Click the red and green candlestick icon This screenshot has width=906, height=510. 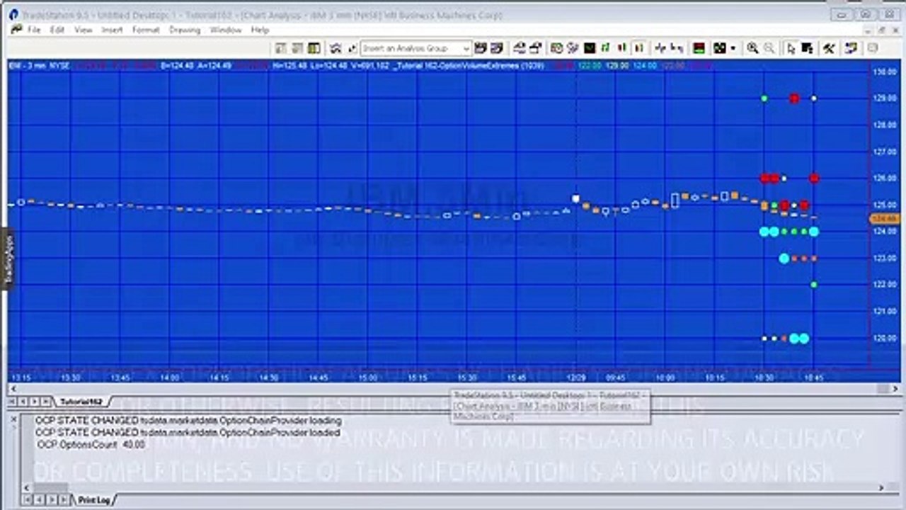click(622, 48)
